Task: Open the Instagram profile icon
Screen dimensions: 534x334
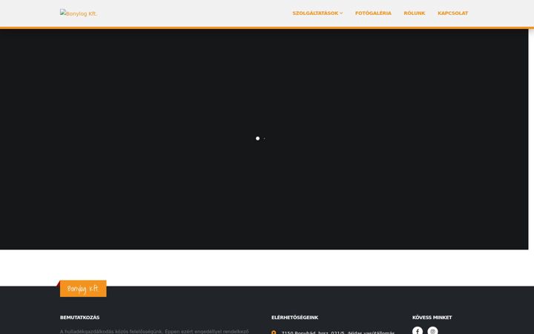Action: point(432,330)
